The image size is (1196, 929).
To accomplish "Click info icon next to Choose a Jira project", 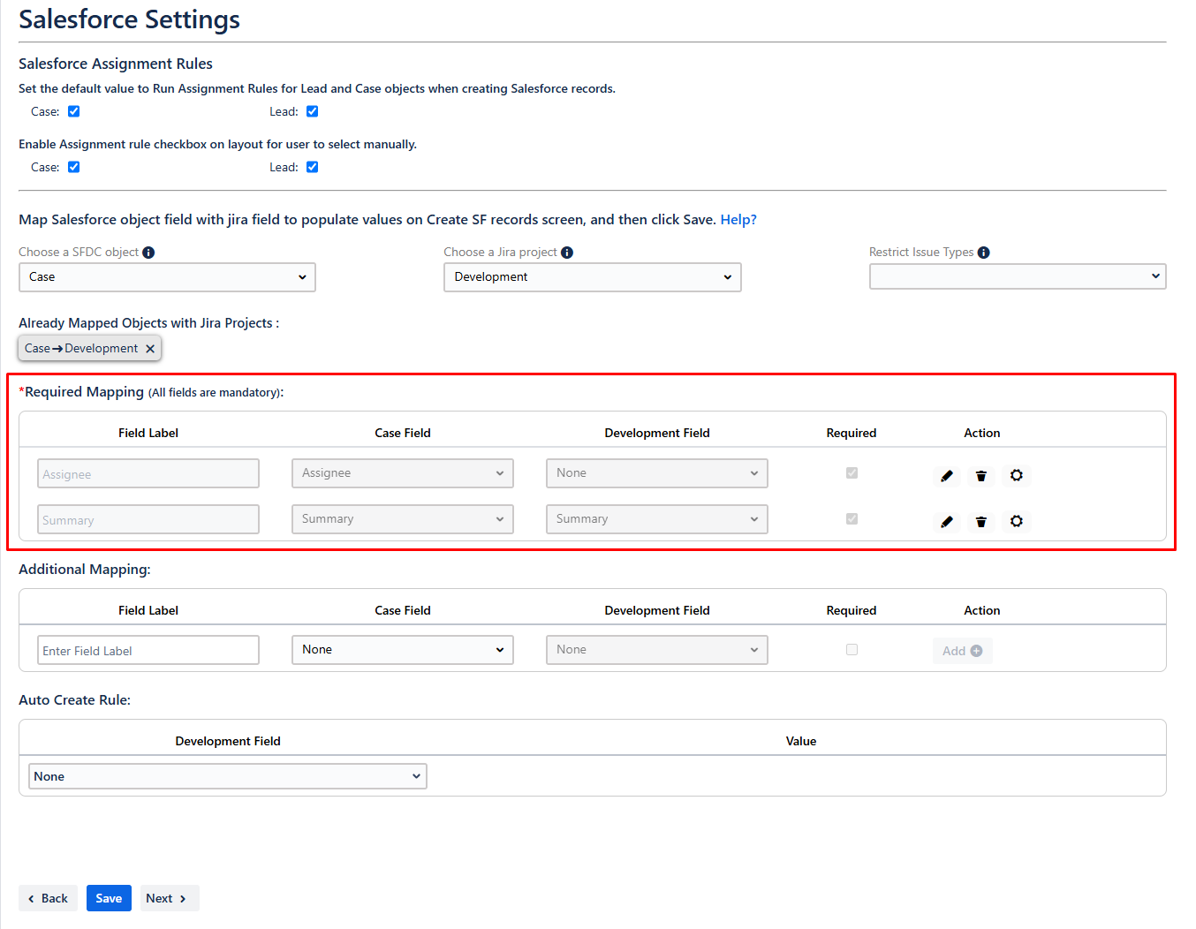I will pyautogui.click(x=567, y=253).
